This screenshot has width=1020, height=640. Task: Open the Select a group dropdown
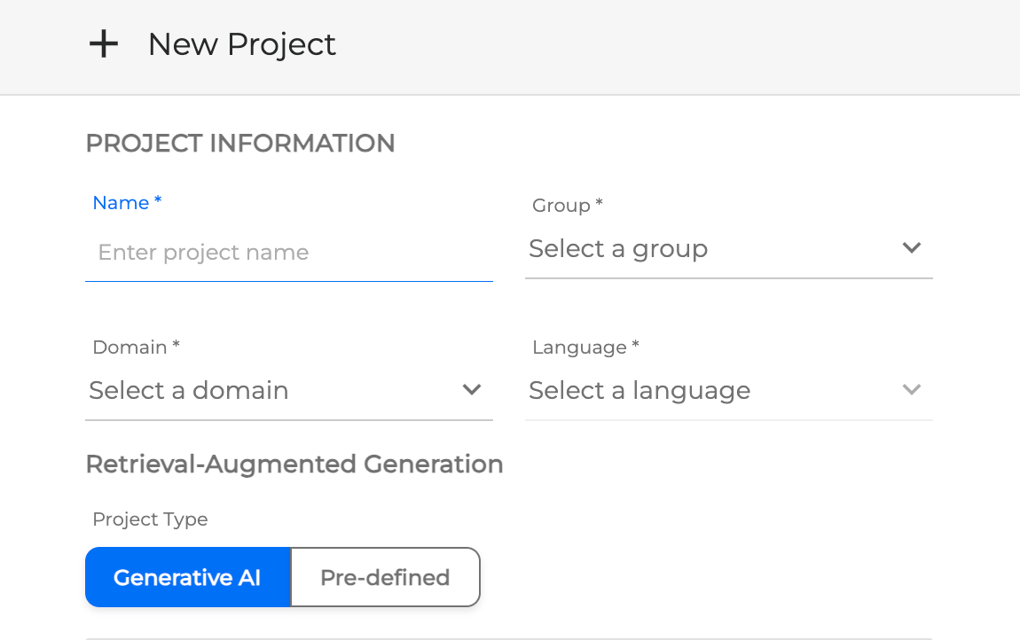coord(710,249)
